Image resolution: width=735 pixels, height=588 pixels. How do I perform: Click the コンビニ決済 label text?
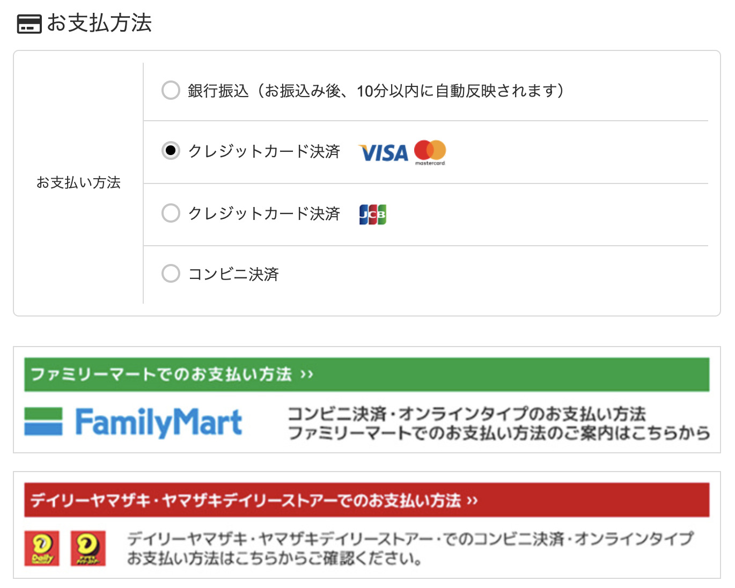233,274
